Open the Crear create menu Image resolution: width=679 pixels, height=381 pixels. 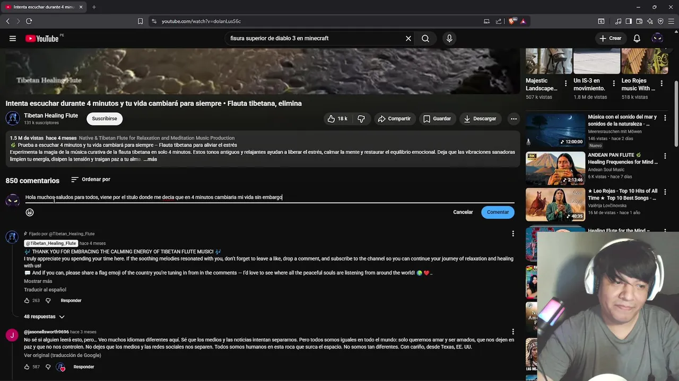click(610, 38)
